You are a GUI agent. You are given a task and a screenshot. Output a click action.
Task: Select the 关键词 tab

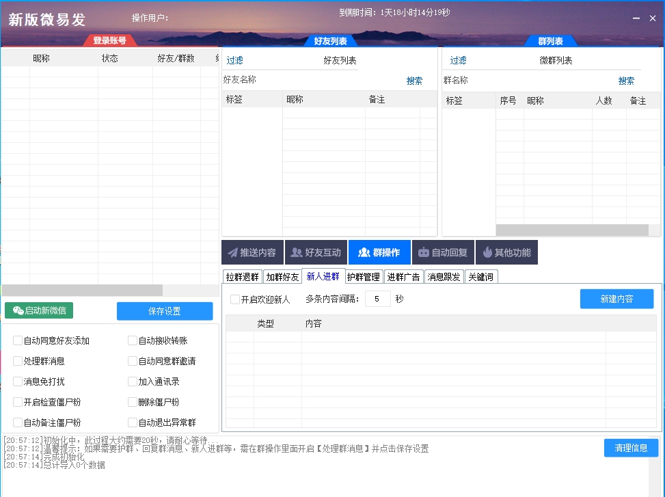click(x=481, y=277)
